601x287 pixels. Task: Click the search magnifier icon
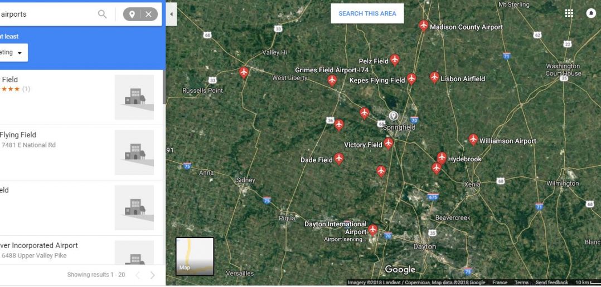tap(103, 14)
